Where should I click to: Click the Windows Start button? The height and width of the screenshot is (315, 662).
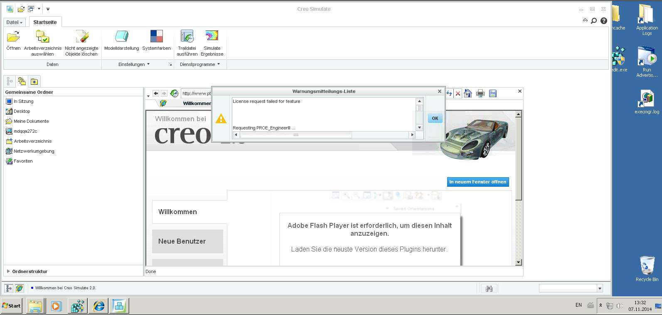12,306
